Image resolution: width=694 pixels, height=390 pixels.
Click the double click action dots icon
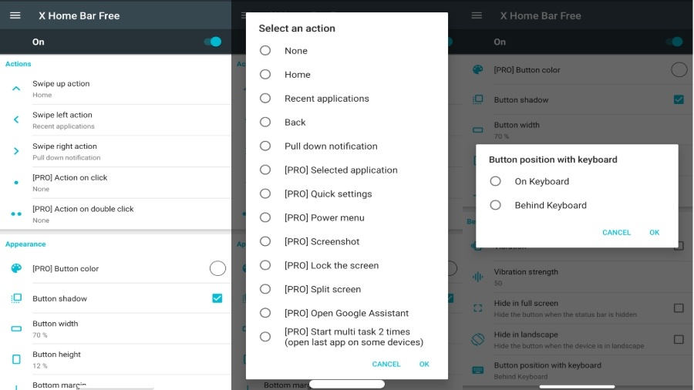point(16,214)
